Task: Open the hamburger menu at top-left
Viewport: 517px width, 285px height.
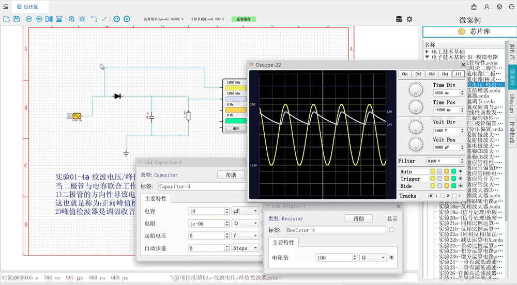Action: (6, 7)
